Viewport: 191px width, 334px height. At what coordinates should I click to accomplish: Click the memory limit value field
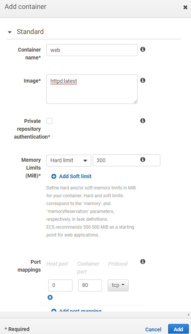(x=126, y=160)
